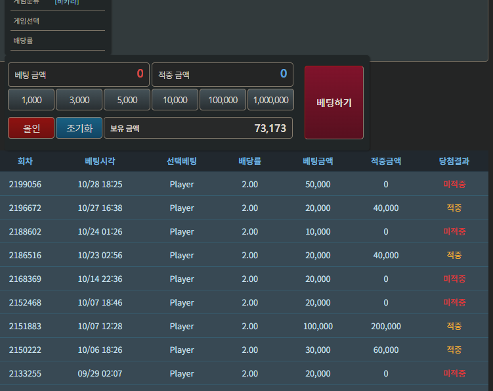Click 40,000 winnings in row 2196672
This screenshot has width=493, height=391.
(386, 208)
